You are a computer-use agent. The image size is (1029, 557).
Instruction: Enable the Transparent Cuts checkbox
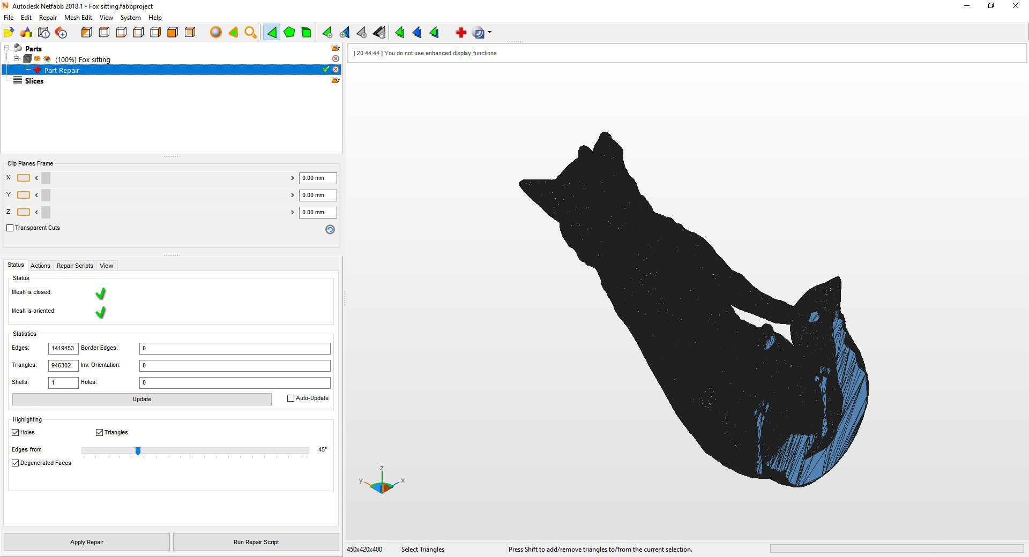tap(10, 228)
